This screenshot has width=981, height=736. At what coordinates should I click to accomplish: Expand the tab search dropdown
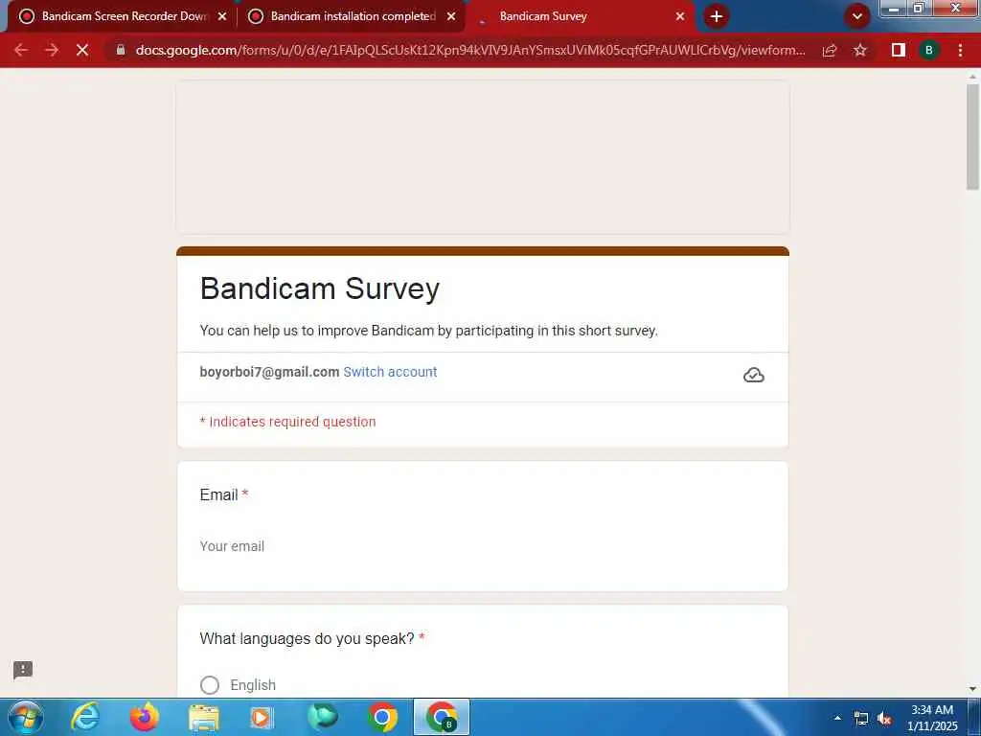857,16
